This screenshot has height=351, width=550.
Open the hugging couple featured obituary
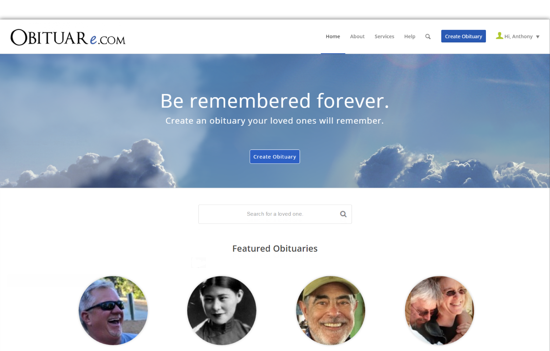(439, 310)
